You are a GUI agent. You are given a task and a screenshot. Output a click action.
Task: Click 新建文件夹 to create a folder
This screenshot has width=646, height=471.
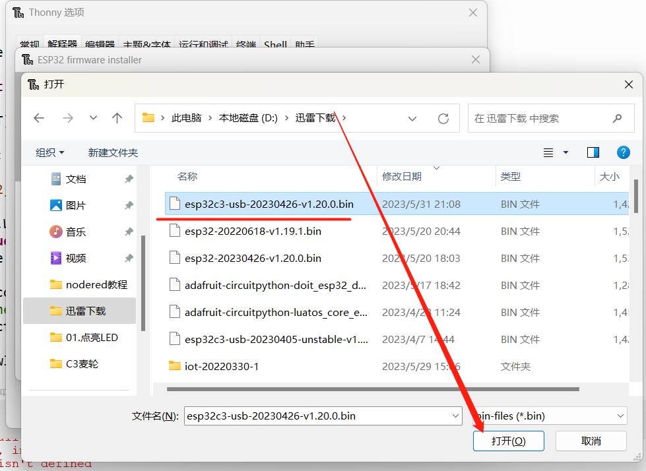113,153
